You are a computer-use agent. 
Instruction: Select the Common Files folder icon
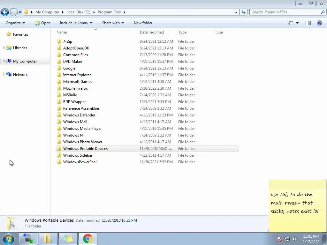(59, 55)
